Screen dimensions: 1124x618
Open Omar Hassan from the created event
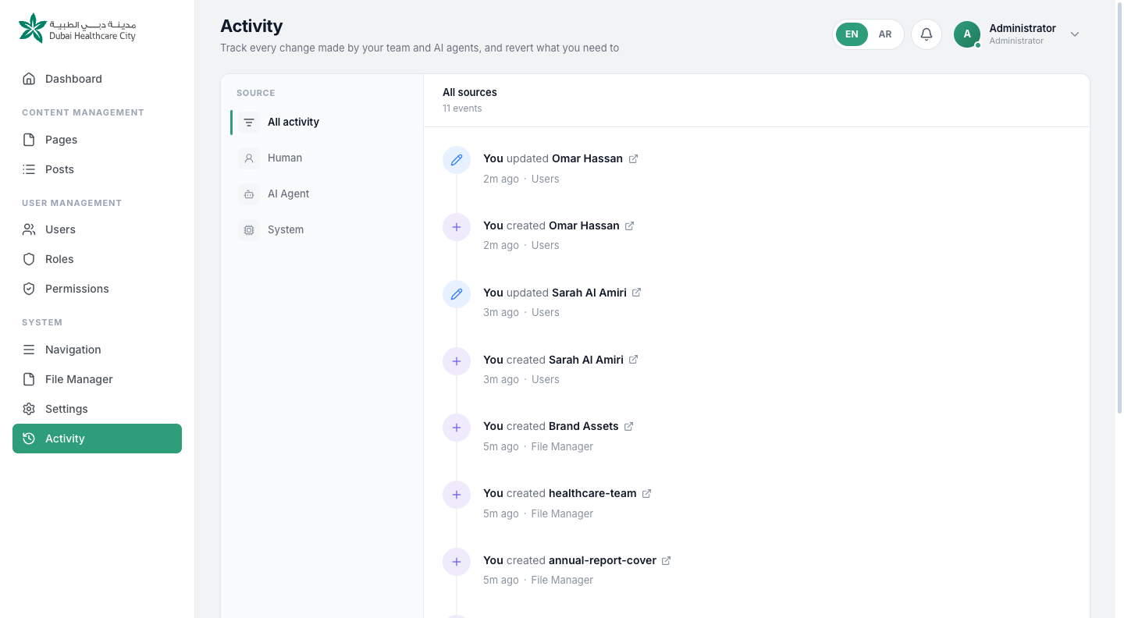tap(584, 226)
